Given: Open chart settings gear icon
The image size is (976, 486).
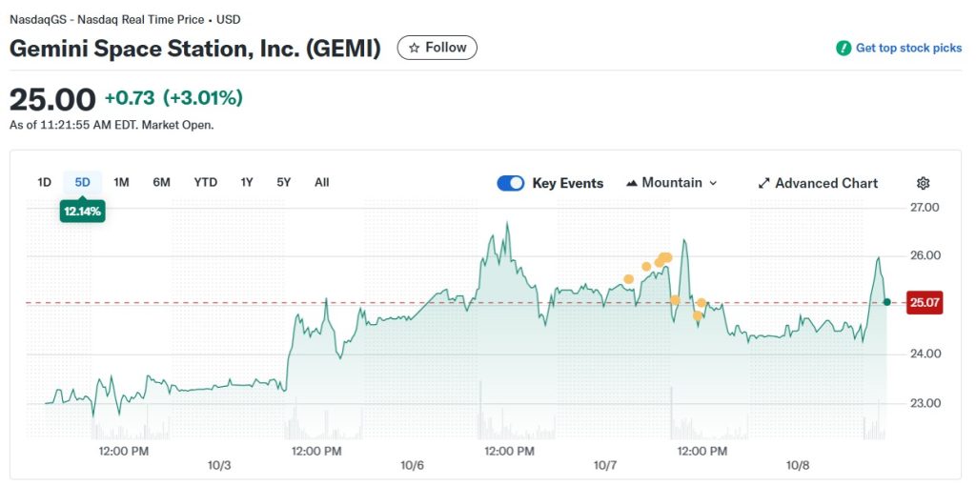Looking at the screenshot, I should [x=923, y=183].
